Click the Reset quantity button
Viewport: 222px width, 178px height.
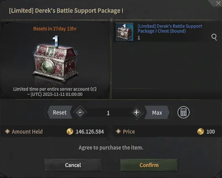[60, 112]
